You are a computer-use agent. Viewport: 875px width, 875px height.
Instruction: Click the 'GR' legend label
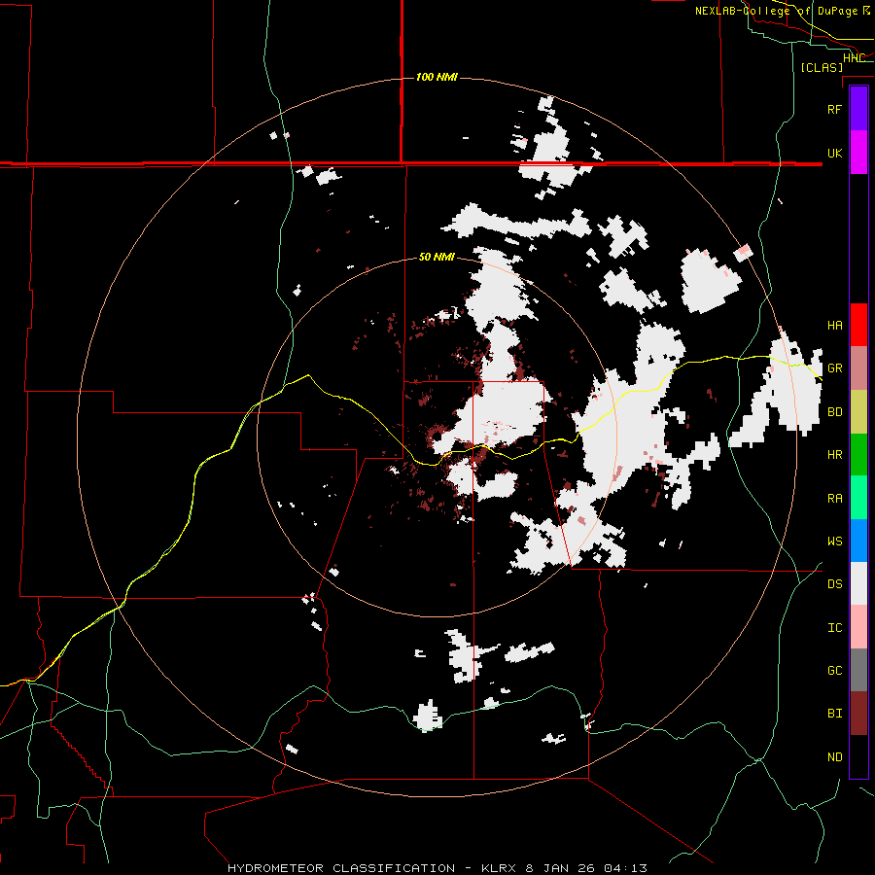[x=835, y=368]
